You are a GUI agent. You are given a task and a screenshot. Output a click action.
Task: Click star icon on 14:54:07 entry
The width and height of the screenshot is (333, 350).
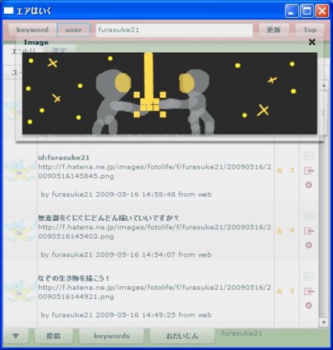pyautogui.click(x=279, y=231)
